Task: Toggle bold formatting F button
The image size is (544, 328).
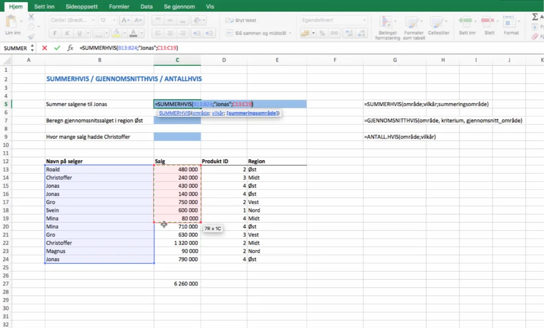Action: point(55,33)
